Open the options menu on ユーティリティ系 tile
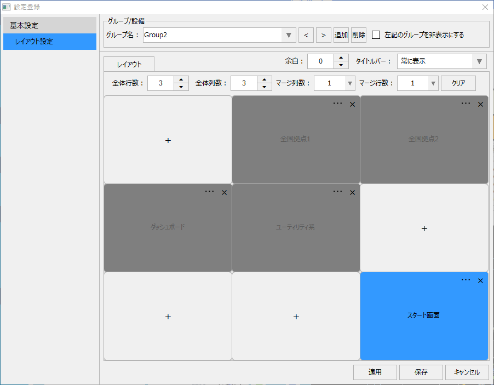The width and height of the screenshot is (494, 385). pyautogui.click(x=337, y=192)
